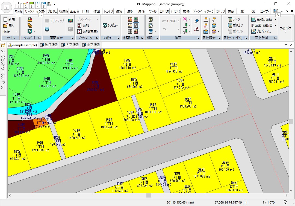Image resolution: width=295 pixels, height=206 pixels.
Task: Open the round S application button
Action: (x=6, y=7)
